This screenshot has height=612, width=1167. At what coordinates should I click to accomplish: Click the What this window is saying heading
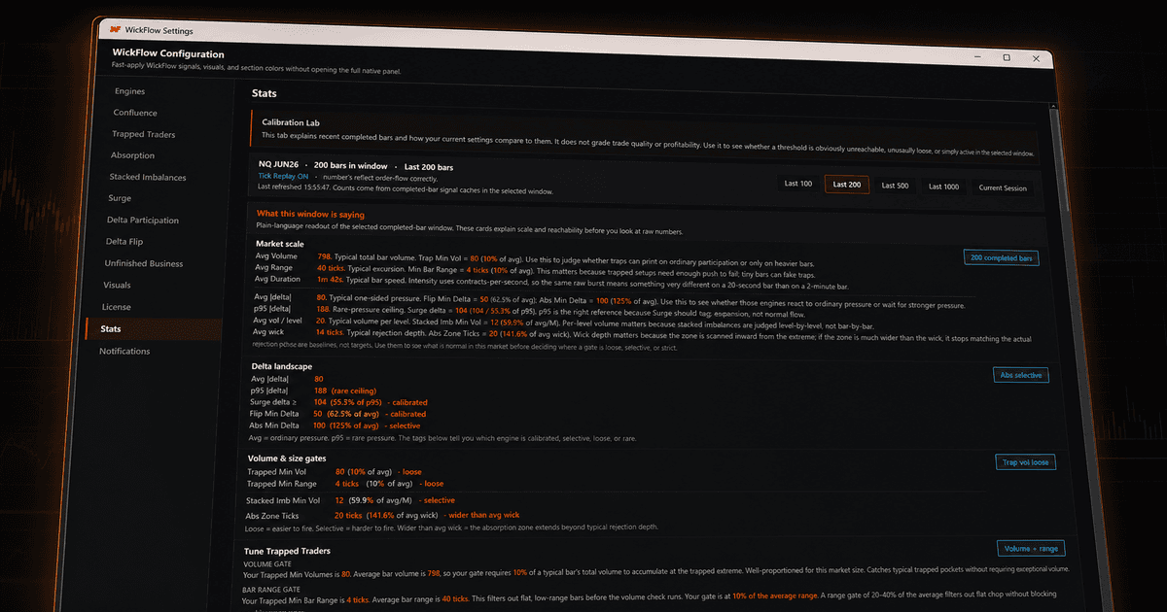(x=310, y=213)
